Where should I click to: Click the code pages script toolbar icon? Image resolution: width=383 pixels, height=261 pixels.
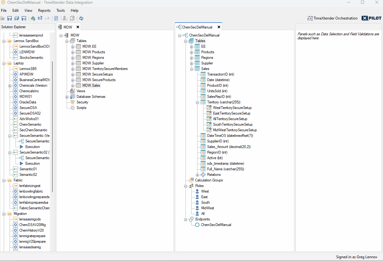click(72, 18)
